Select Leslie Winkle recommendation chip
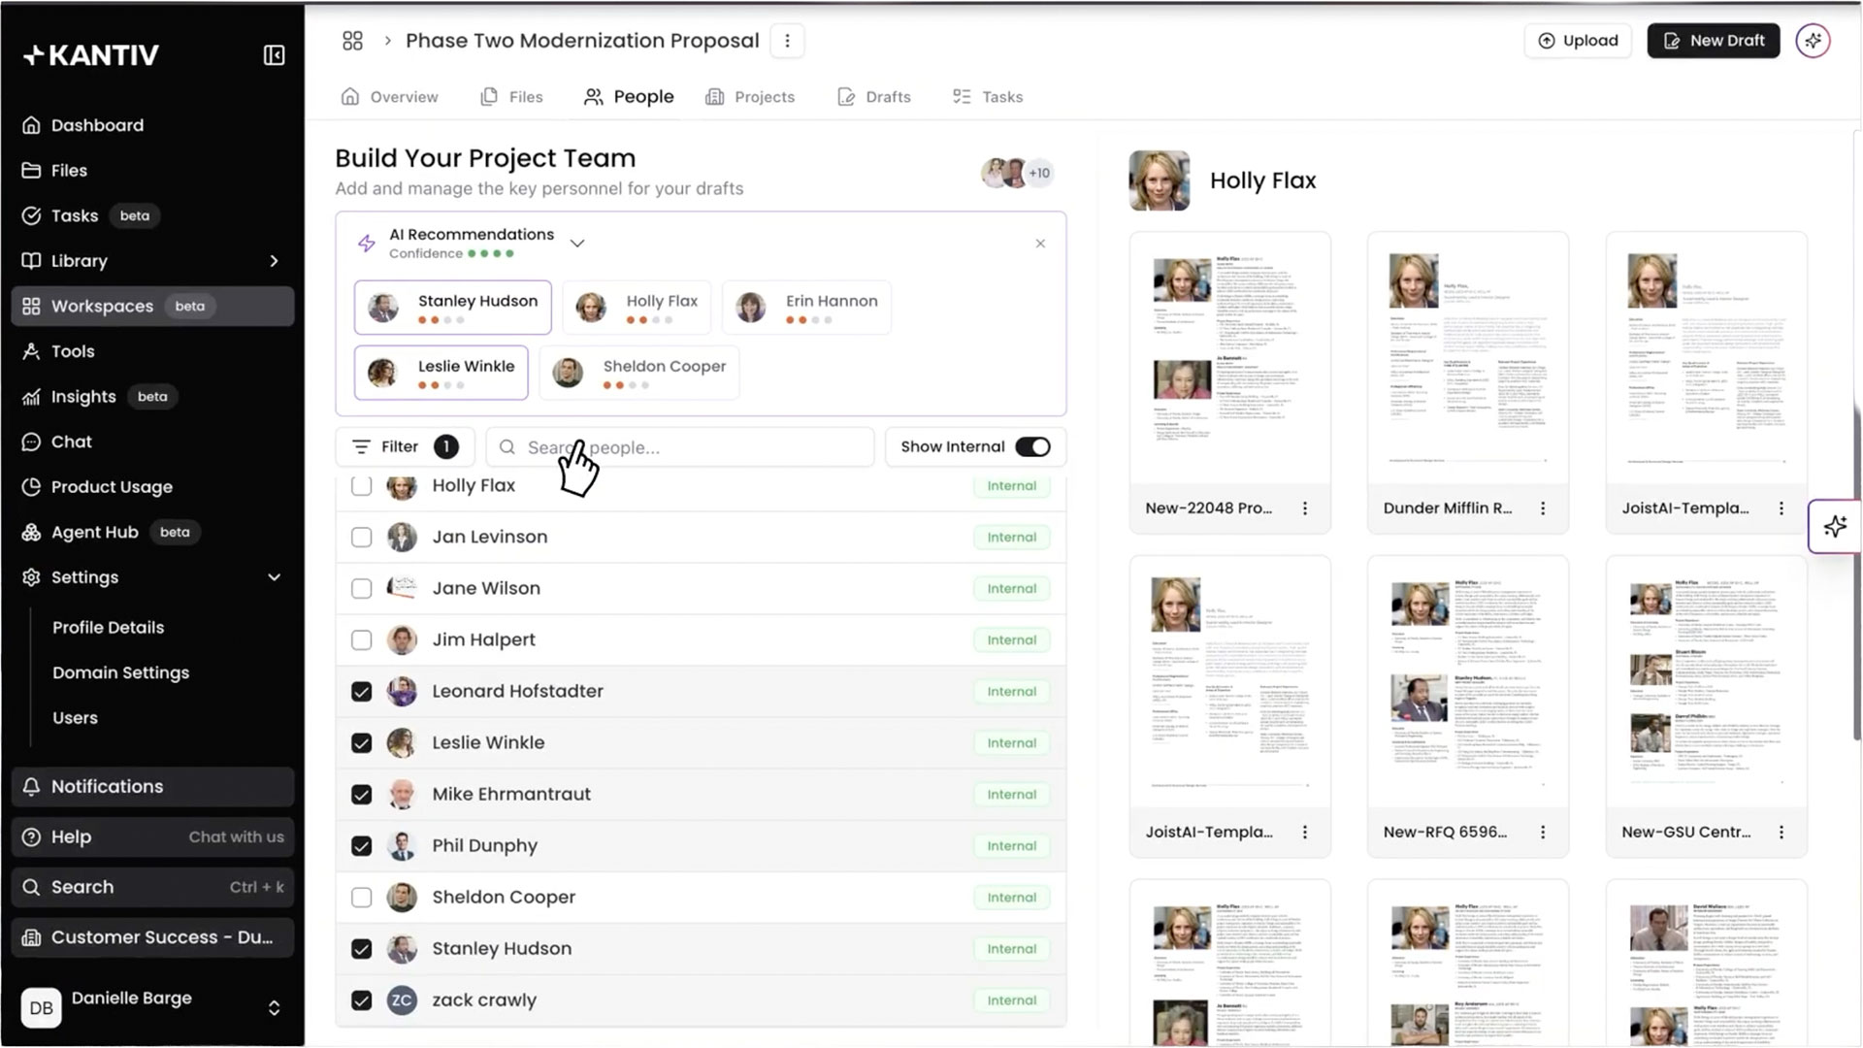Screen dimensions: 1863x1048 pos(441,373)
